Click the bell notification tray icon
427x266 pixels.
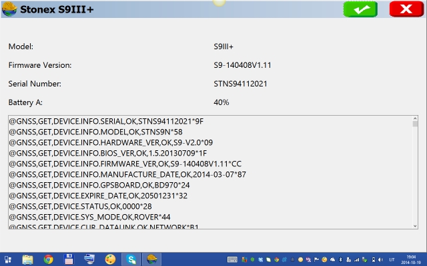[292, 259]
